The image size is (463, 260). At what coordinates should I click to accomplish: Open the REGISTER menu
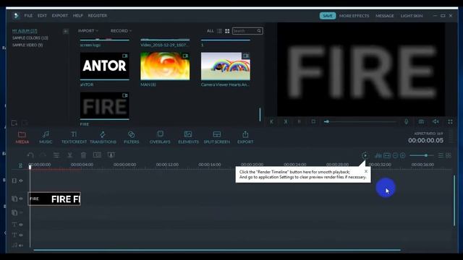pos(98,16)
